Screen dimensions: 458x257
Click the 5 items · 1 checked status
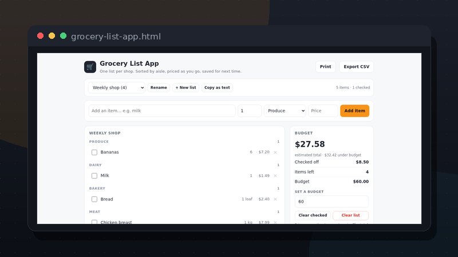click(353, 87)
